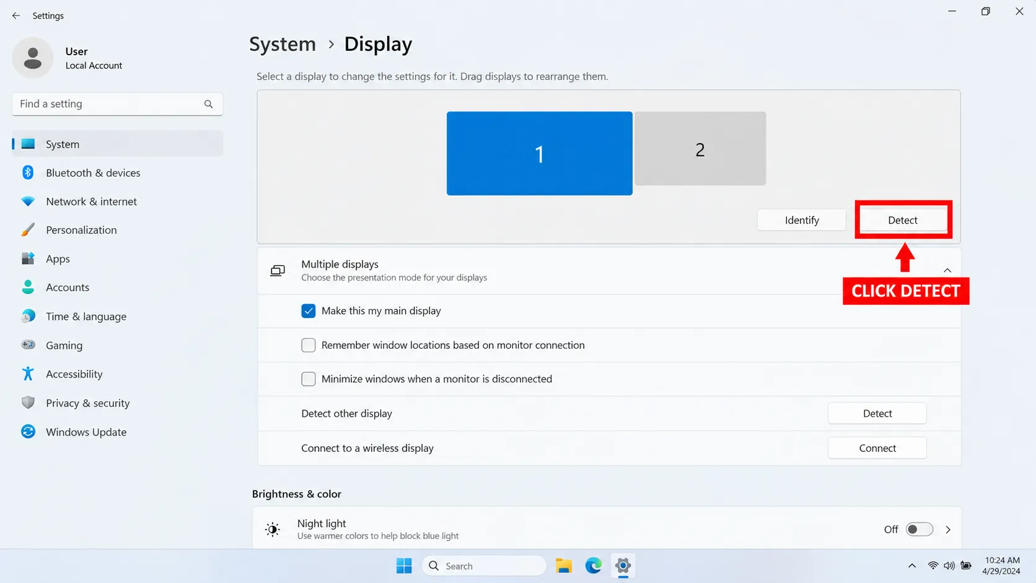Collapse the Multiple displays section
Image resolution: width=1036 pixels, height=583 pixels.
(947, 271)
